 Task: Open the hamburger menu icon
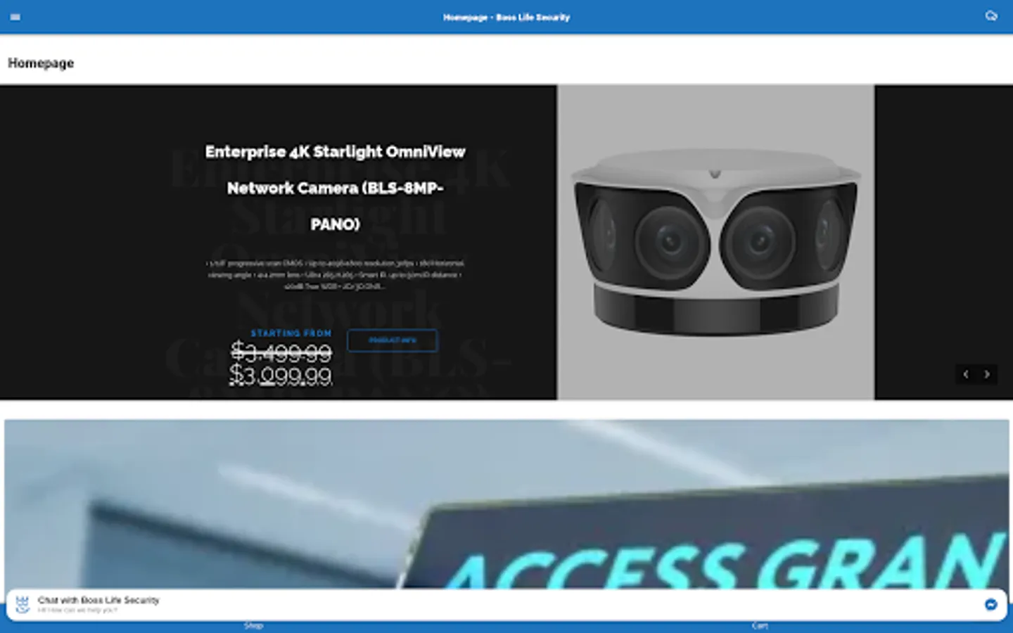[15, 17]
